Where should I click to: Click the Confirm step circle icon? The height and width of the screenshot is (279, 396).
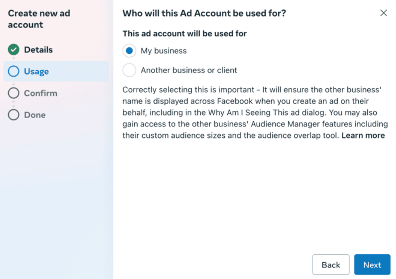pyautogui.click(x=14, y=93)
